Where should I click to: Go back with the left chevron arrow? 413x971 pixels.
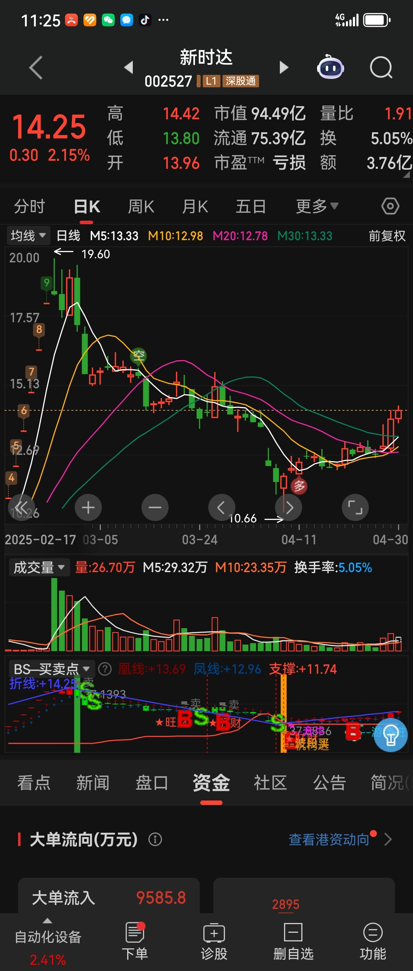[36, 68]
